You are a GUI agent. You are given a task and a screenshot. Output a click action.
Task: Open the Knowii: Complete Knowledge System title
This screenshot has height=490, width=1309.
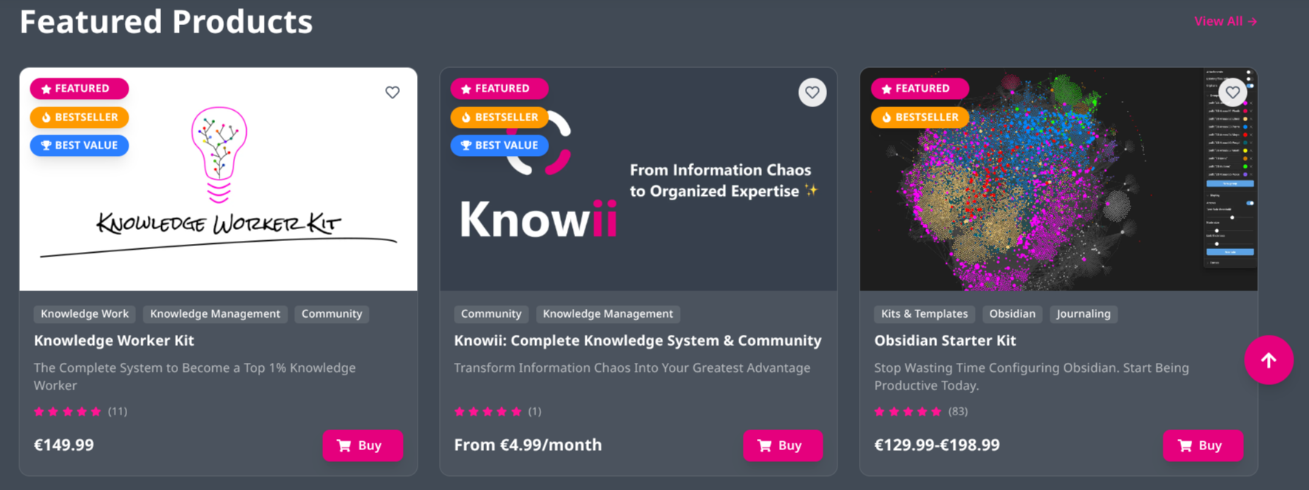(x=637, y=341)
